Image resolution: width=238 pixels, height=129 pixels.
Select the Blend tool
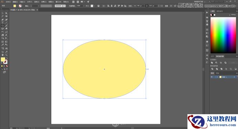click(7, 45)
